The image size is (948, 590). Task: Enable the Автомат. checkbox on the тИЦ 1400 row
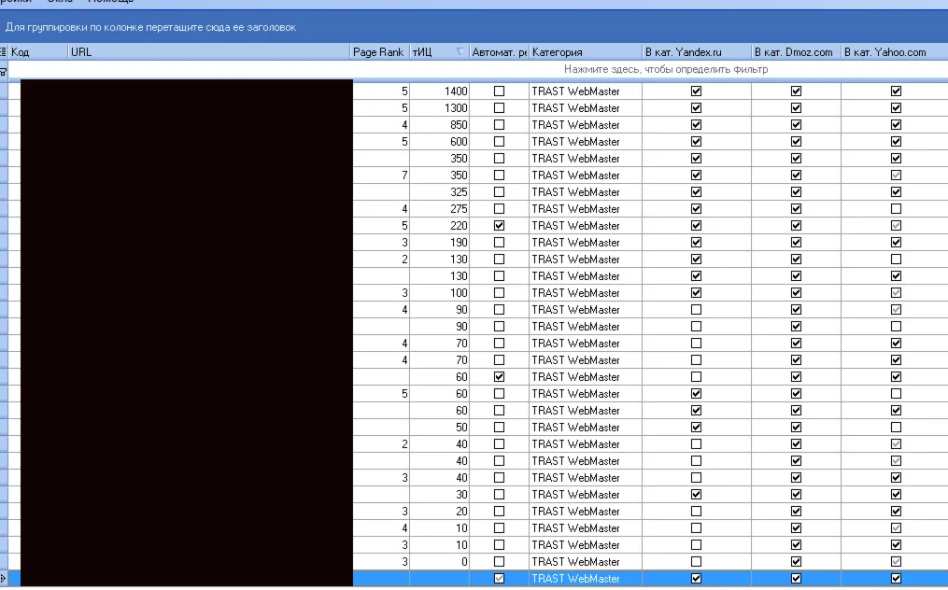(499, 91)
